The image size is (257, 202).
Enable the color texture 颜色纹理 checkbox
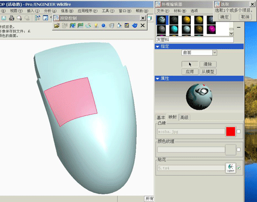pos(238,150)
